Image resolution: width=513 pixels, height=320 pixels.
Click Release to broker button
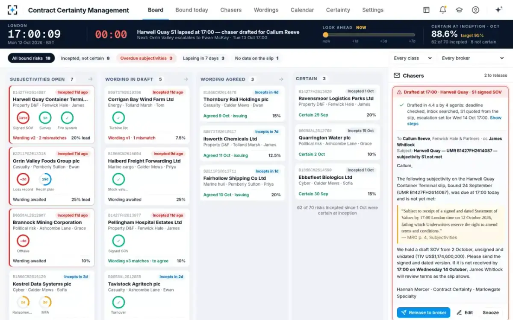tap(423, 312)
